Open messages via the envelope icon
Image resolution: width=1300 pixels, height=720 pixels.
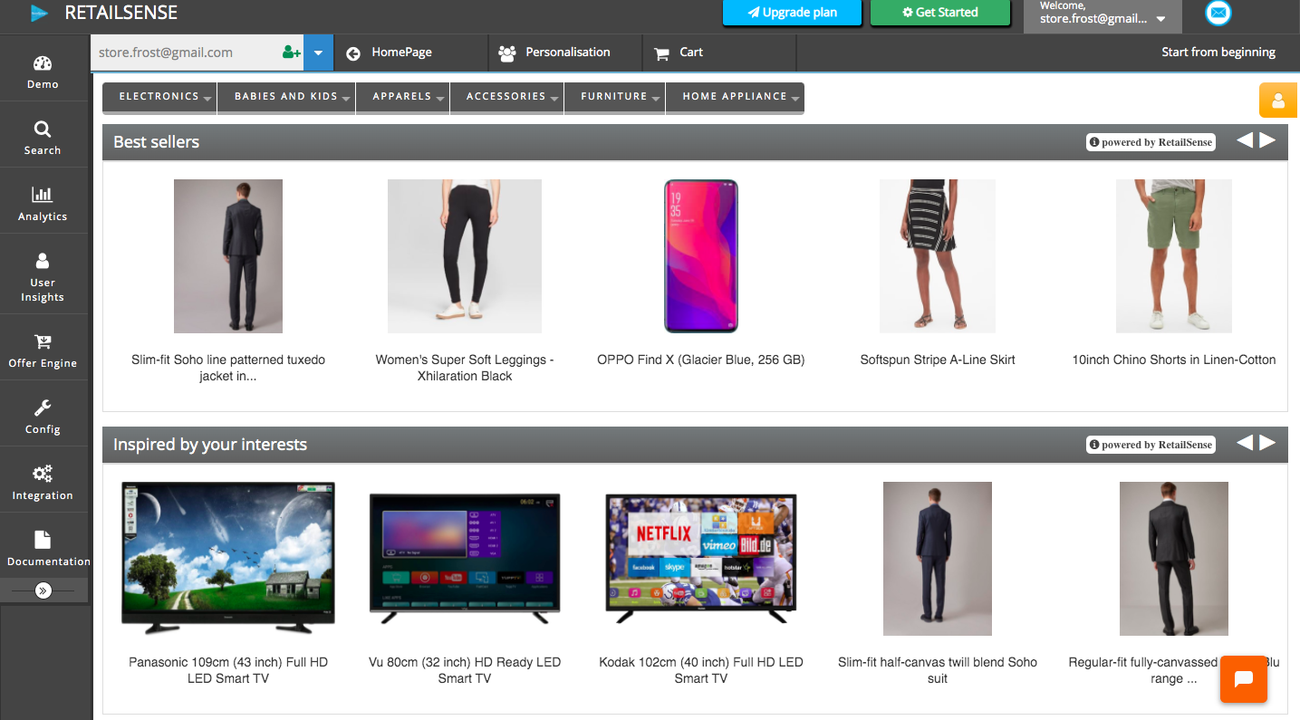click(1218, 13)
